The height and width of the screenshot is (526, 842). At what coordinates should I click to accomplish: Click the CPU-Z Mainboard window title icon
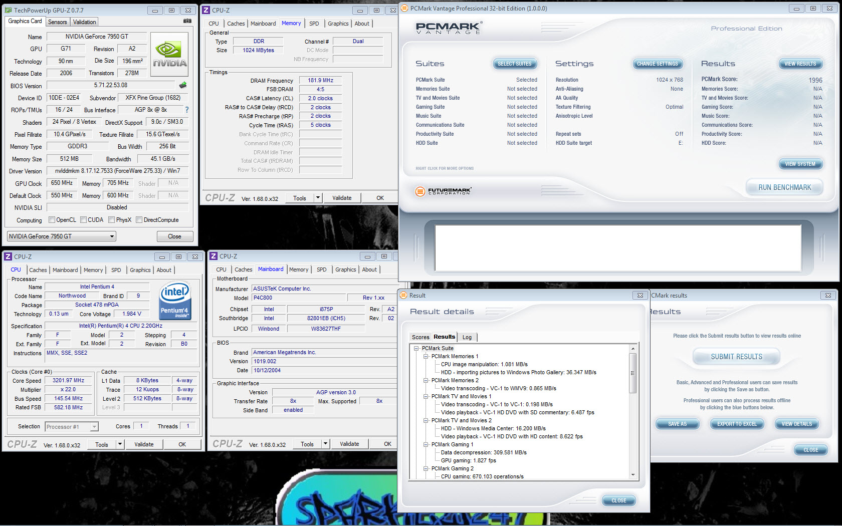point(214,256)
